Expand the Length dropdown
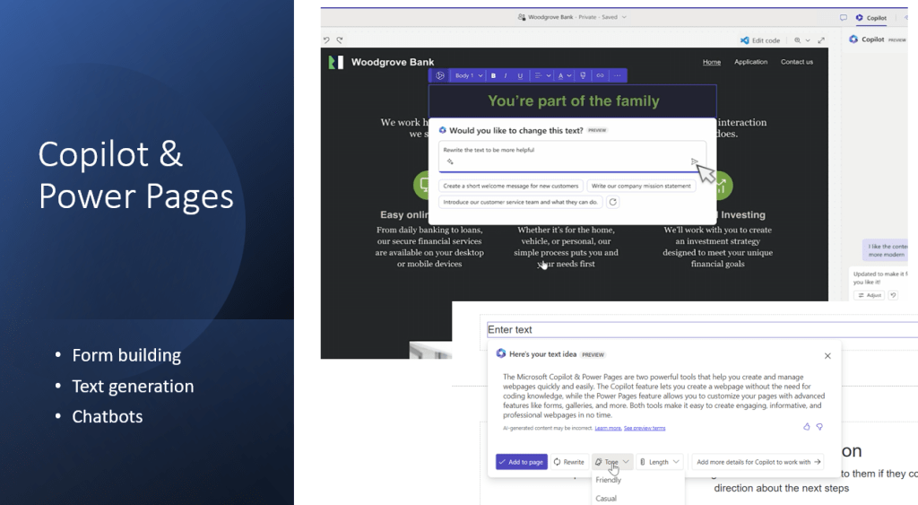The height and width of the screenshot is (505, 918). pos(662,462)
